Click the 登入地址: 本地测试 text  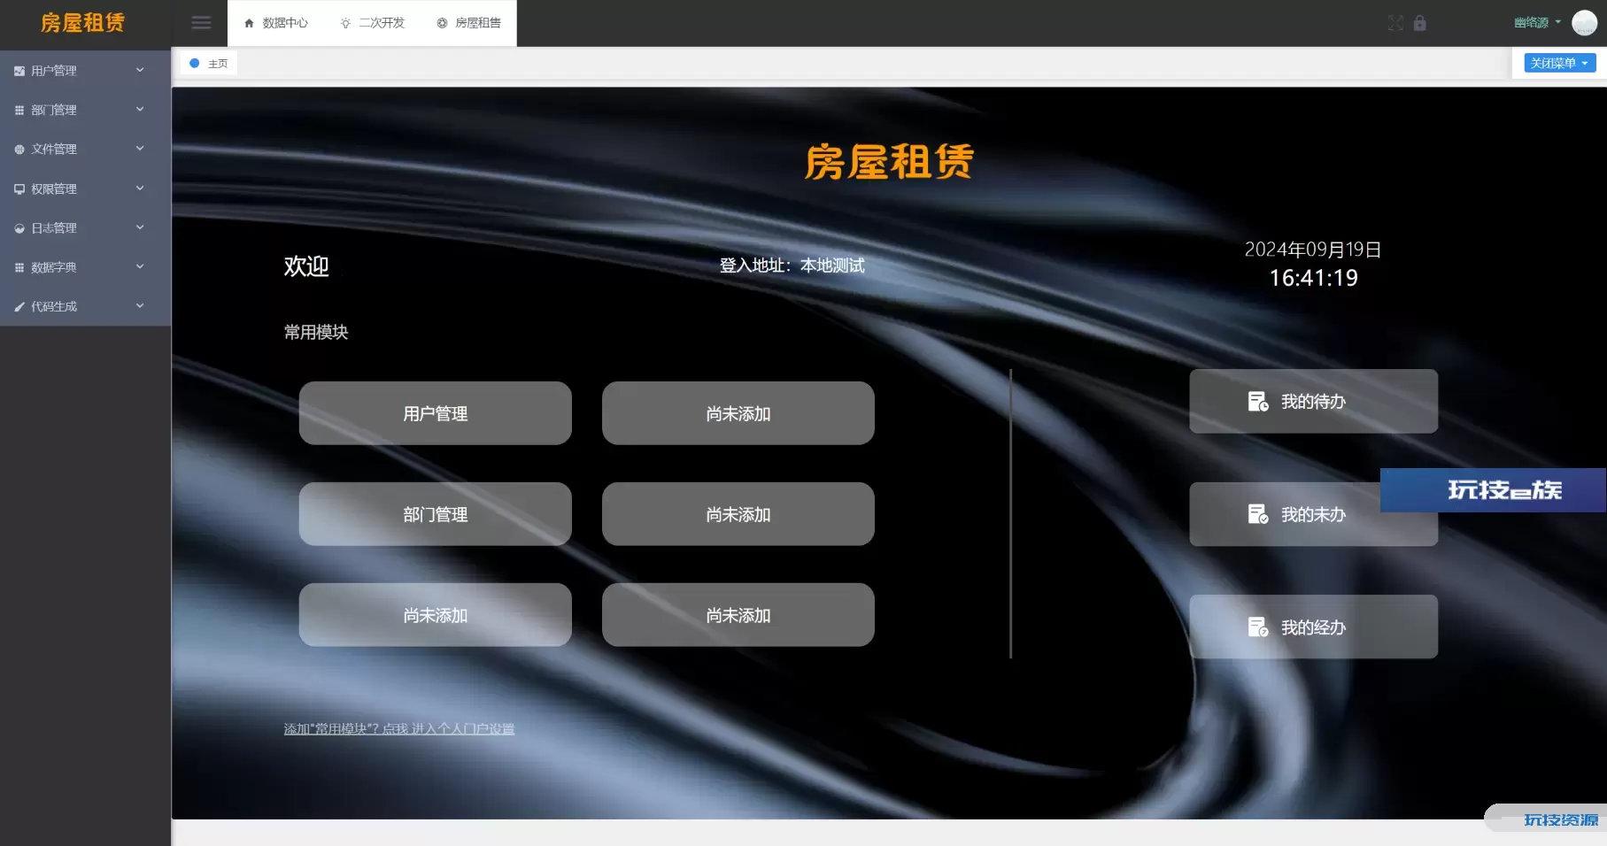792,265
